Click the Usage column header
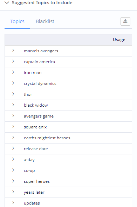This screenshot has height=207, width=137. tap(119, 40)
